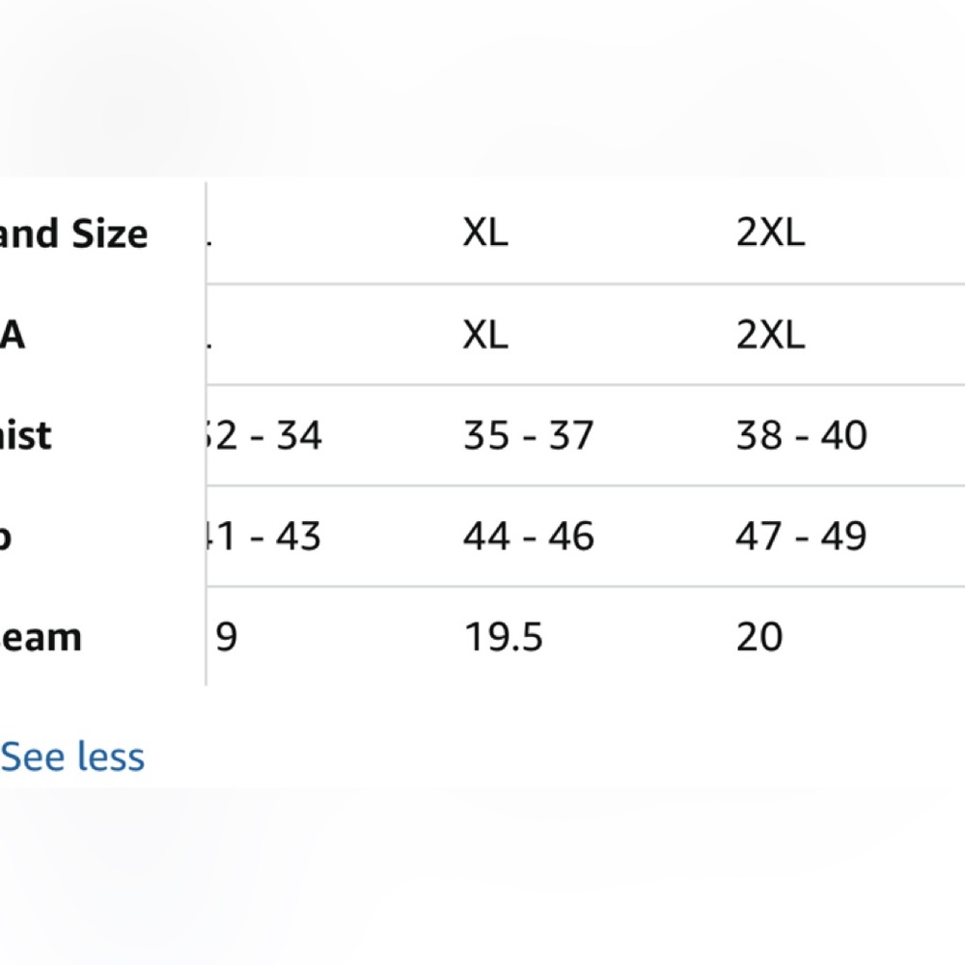Click the See less link
965x965 pixels.
coord(72,757)
